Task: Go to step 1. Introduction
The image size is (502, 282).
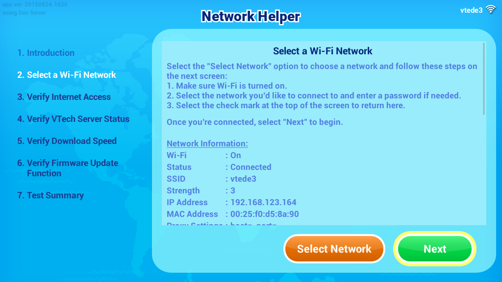Action: pos(46,53)
